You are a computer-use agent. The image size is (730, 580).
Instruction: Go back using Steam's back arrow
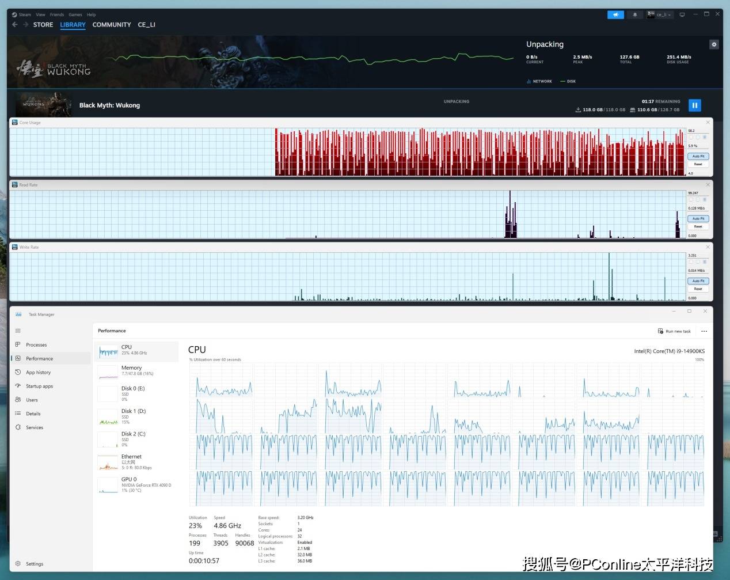click(15, 25)
